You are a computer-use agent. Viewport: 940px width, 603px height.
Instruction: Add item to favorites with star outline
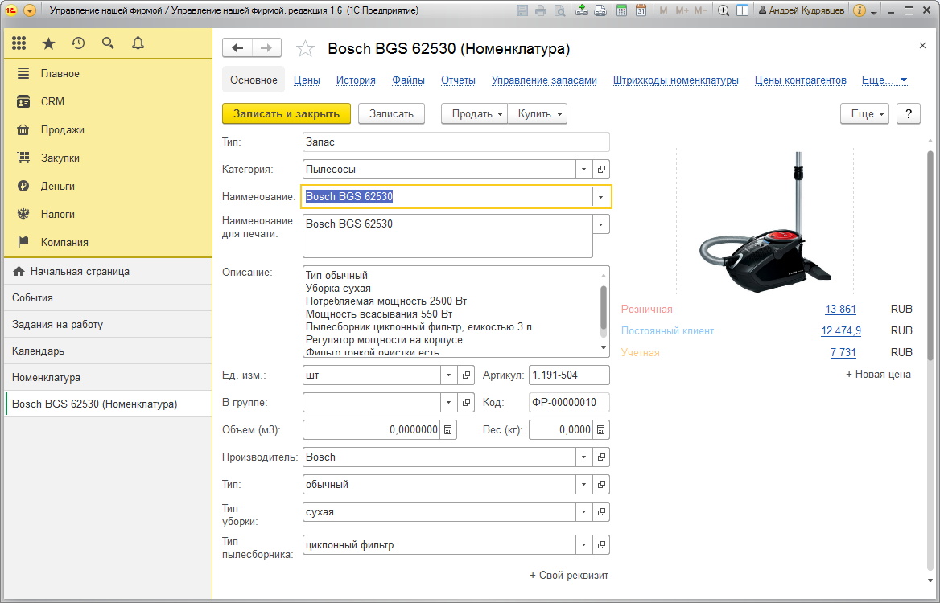point(305,48)
